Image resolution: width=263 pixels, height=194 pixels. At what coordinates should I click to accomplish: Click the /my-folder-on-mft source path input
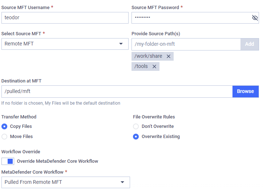(x=186, y=44)
